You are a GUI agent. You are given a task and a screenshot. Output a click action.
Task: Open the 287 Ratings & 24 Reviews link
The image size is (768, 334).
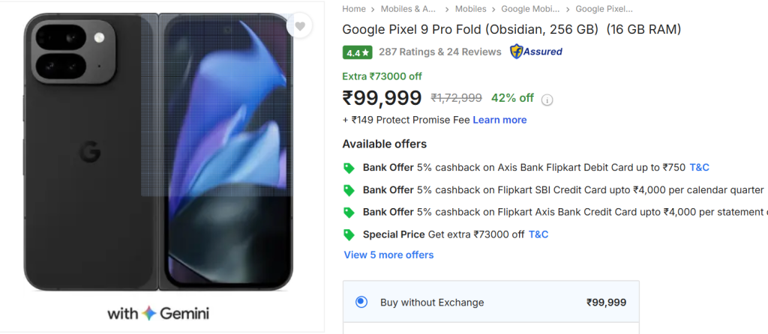440,52
